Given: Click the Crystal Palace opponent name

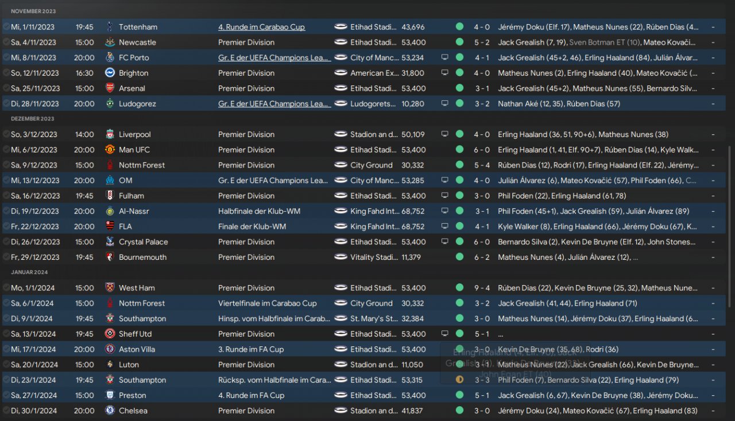Looking at the screenshot, I should click(x=144, y=242).
